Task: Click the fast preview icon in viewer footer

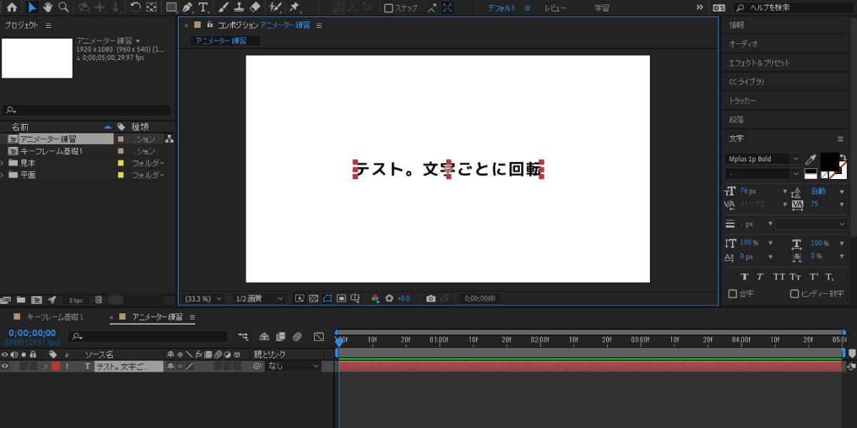Action: (x=300, y=298)
